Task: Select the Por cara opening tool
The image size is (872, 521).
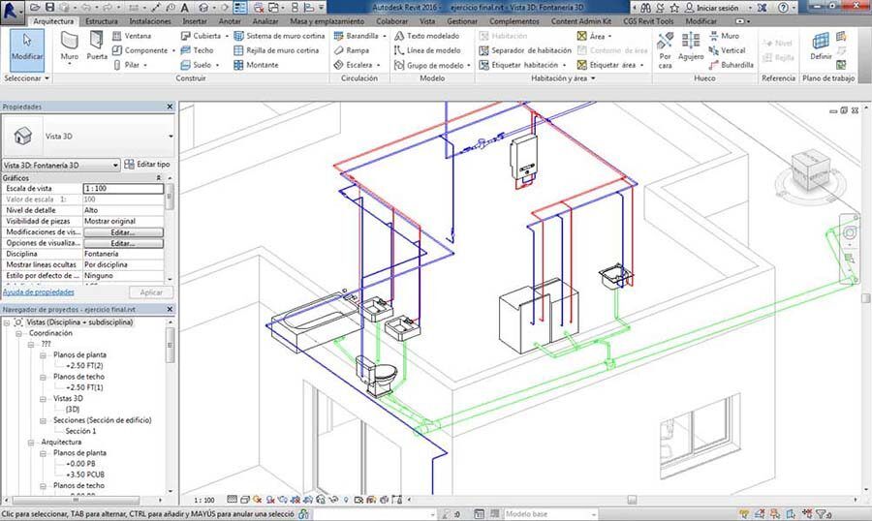Action: tap(666, 48)
